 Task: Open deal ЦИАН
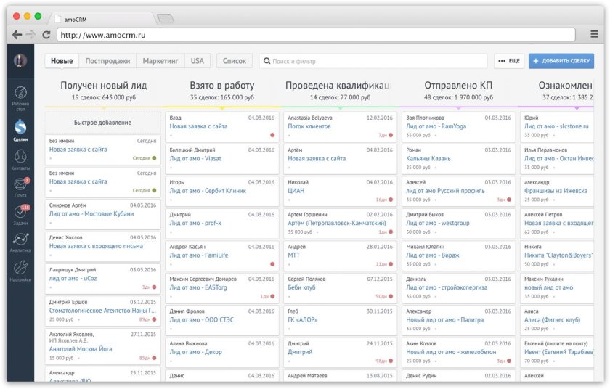click(x=296, y=191)
